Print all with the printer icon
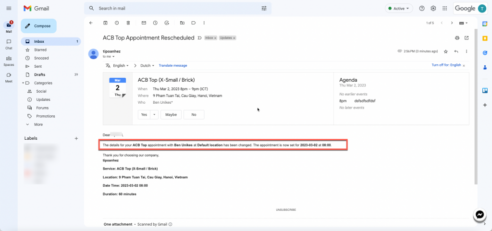The image size is (492, 231). [457, 38]
